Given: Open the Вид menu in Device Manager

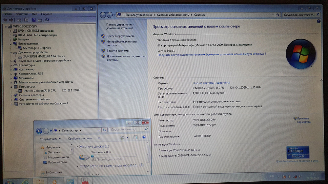Looking at the screenshot, I should pyautogui.click(x=34, y=14).
